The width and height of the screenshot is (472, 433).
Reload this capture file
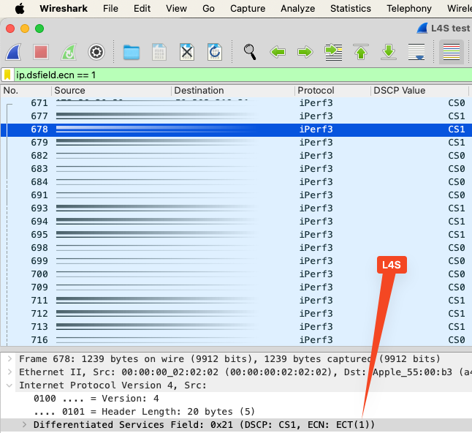[x=215, y=52]
